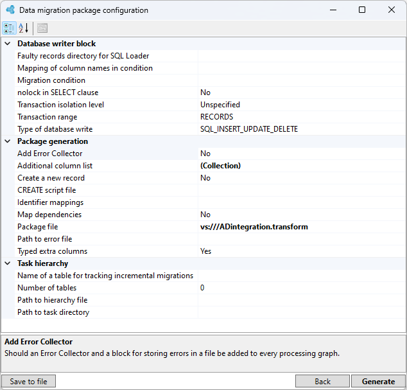Click empty value field for Path to error file

click(x=302, y=239)
